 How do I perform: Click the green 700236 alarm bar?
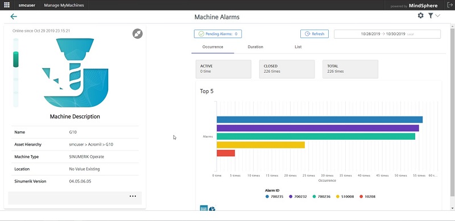(316, 136)
